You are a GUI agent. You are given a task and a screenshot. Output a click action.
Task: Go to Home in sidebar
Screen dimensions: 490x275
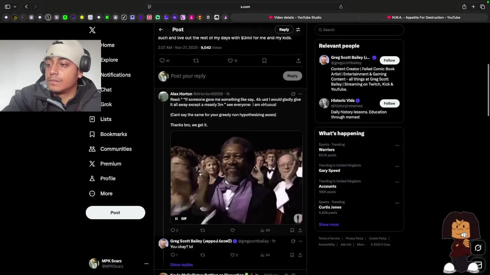point(108,45)
